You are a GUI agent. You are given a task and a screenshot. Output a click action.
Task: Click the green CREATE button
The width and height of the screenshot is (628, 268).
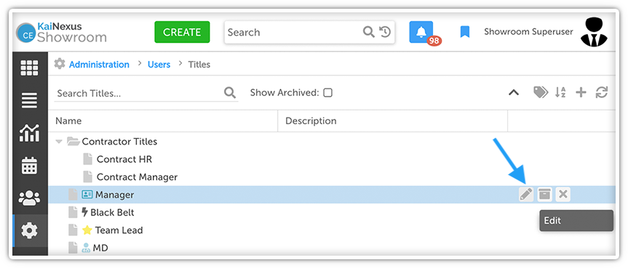[x=182, y=32]
